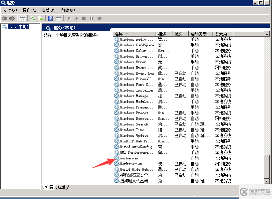Sort by the 名称 column header
Screen dimensions: 272x199
(x=135, y=34)
